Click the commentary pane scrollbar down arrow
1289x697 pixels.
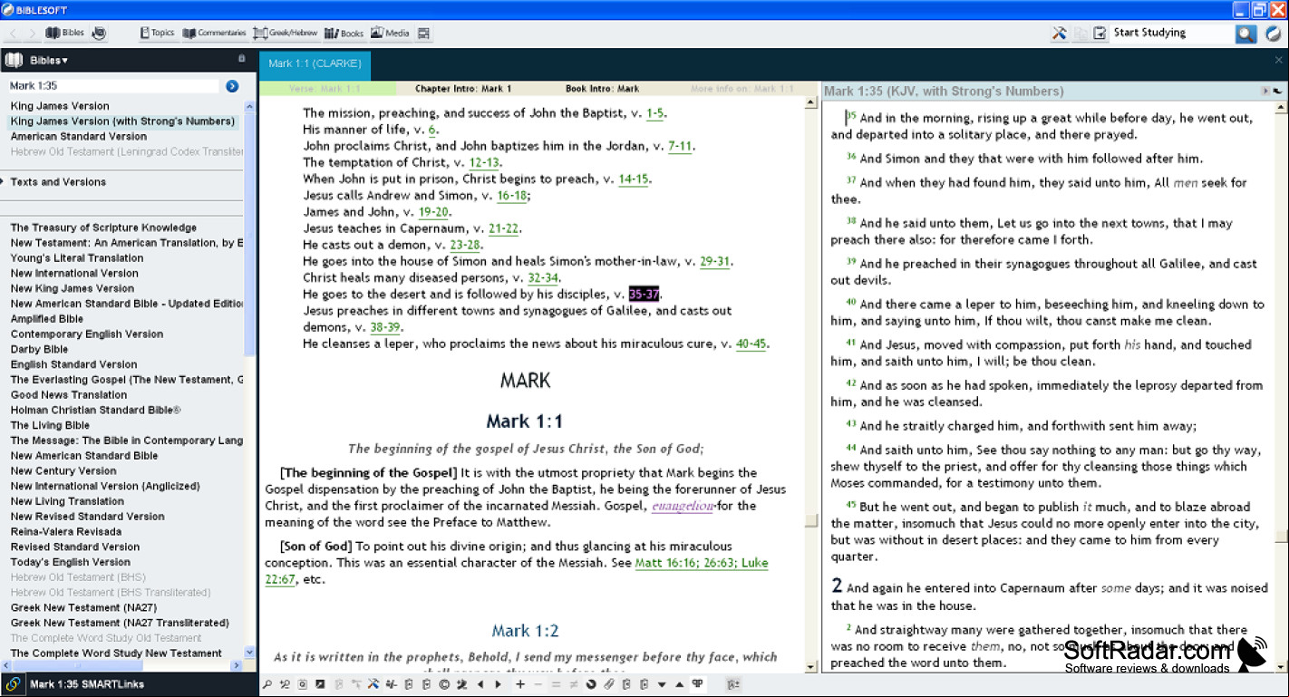(811, 667)
